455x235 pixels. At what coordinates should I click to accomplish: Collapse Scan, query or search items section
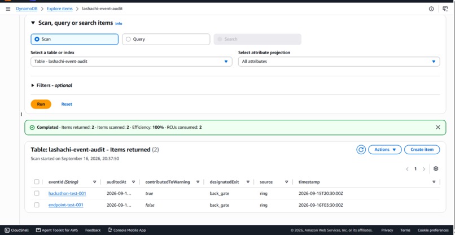click(33, 23)
